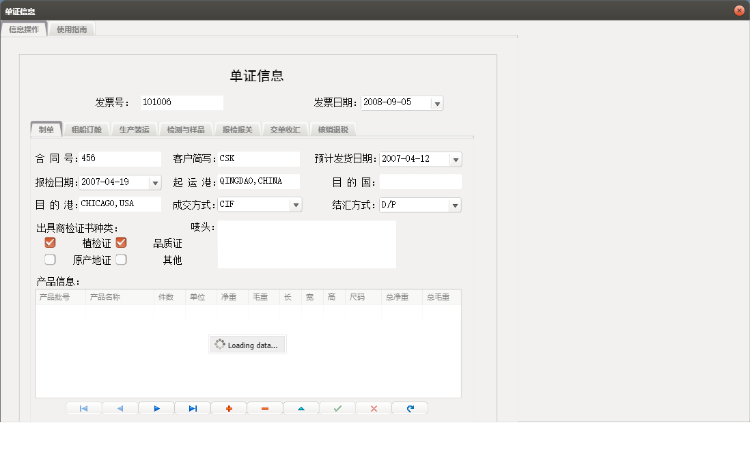Cancel edits using the red X icon
Image resolution: width=750 pixels, height=469 pixels.
(373, 408)
